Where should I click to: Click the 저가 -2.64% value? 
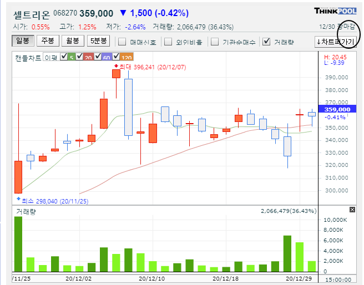click(135, 27)
